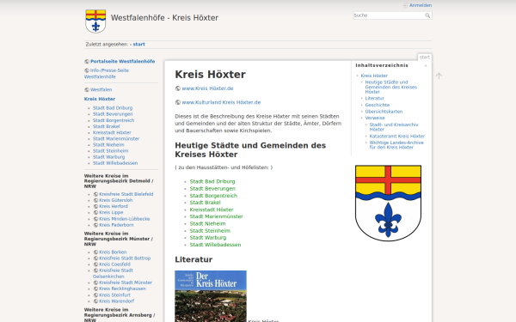Image resolution: width=516 pixels, height=322 pixels.
Task: Open Kreis Warendorf link
Action: 116,301
